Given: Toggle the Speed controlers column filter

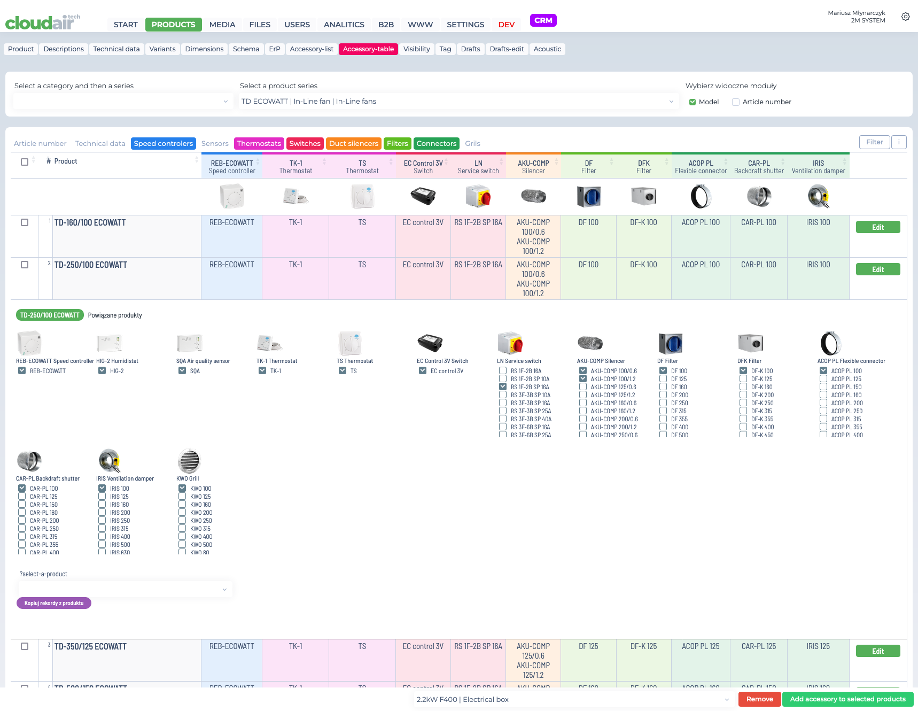Looking at the screenshot, I should click(x=164, y=143).
